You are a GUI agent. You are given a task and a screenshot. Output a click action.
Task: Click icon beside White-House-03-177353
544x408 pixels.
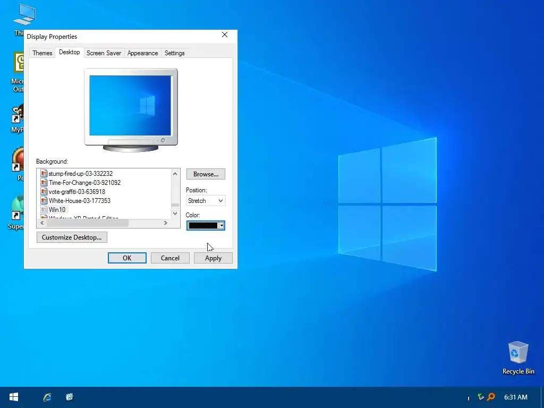click(44, 200)
